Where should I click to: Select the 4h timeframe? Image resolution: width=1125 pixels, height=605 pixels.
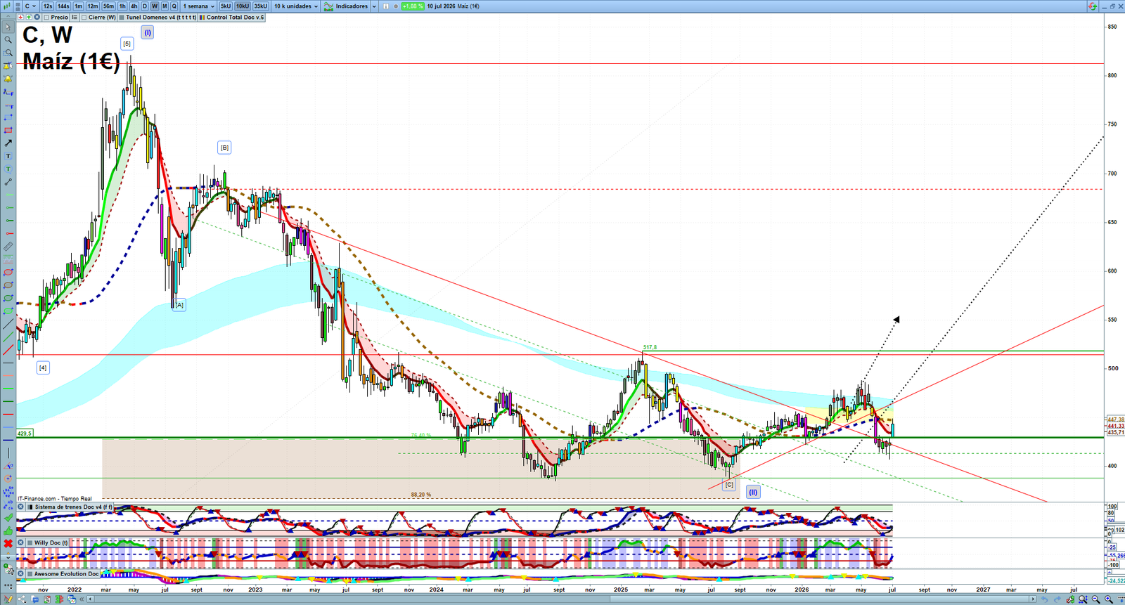point(134,6)
